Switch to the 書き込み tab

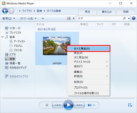click(107, 12)
